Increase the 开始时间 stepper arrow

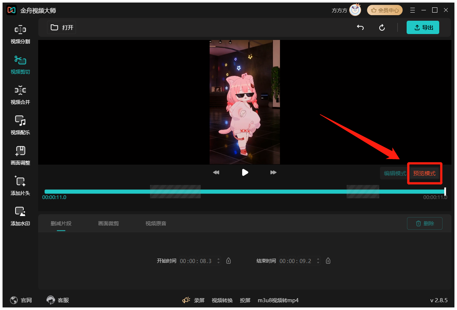[x=219, y=259]
